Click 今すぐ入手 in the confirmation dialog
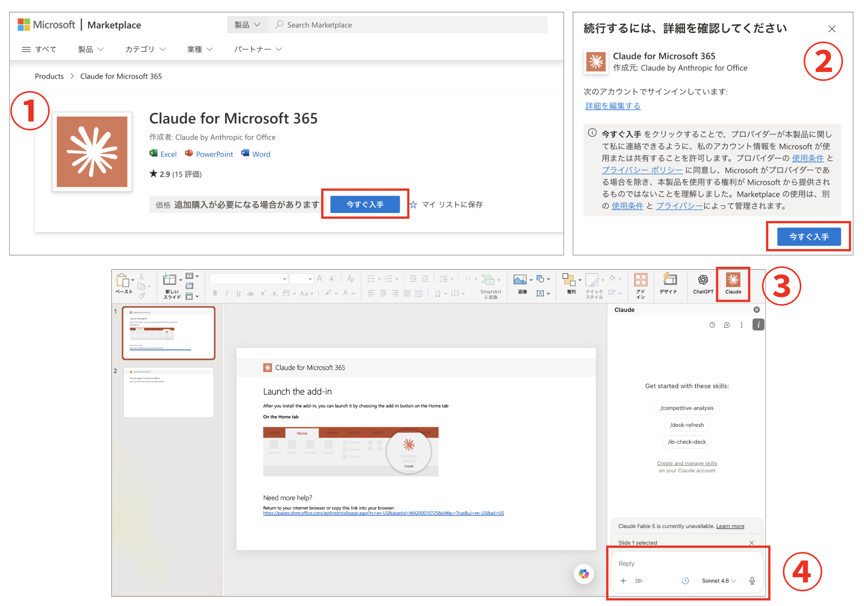 (x=808, y=237)
